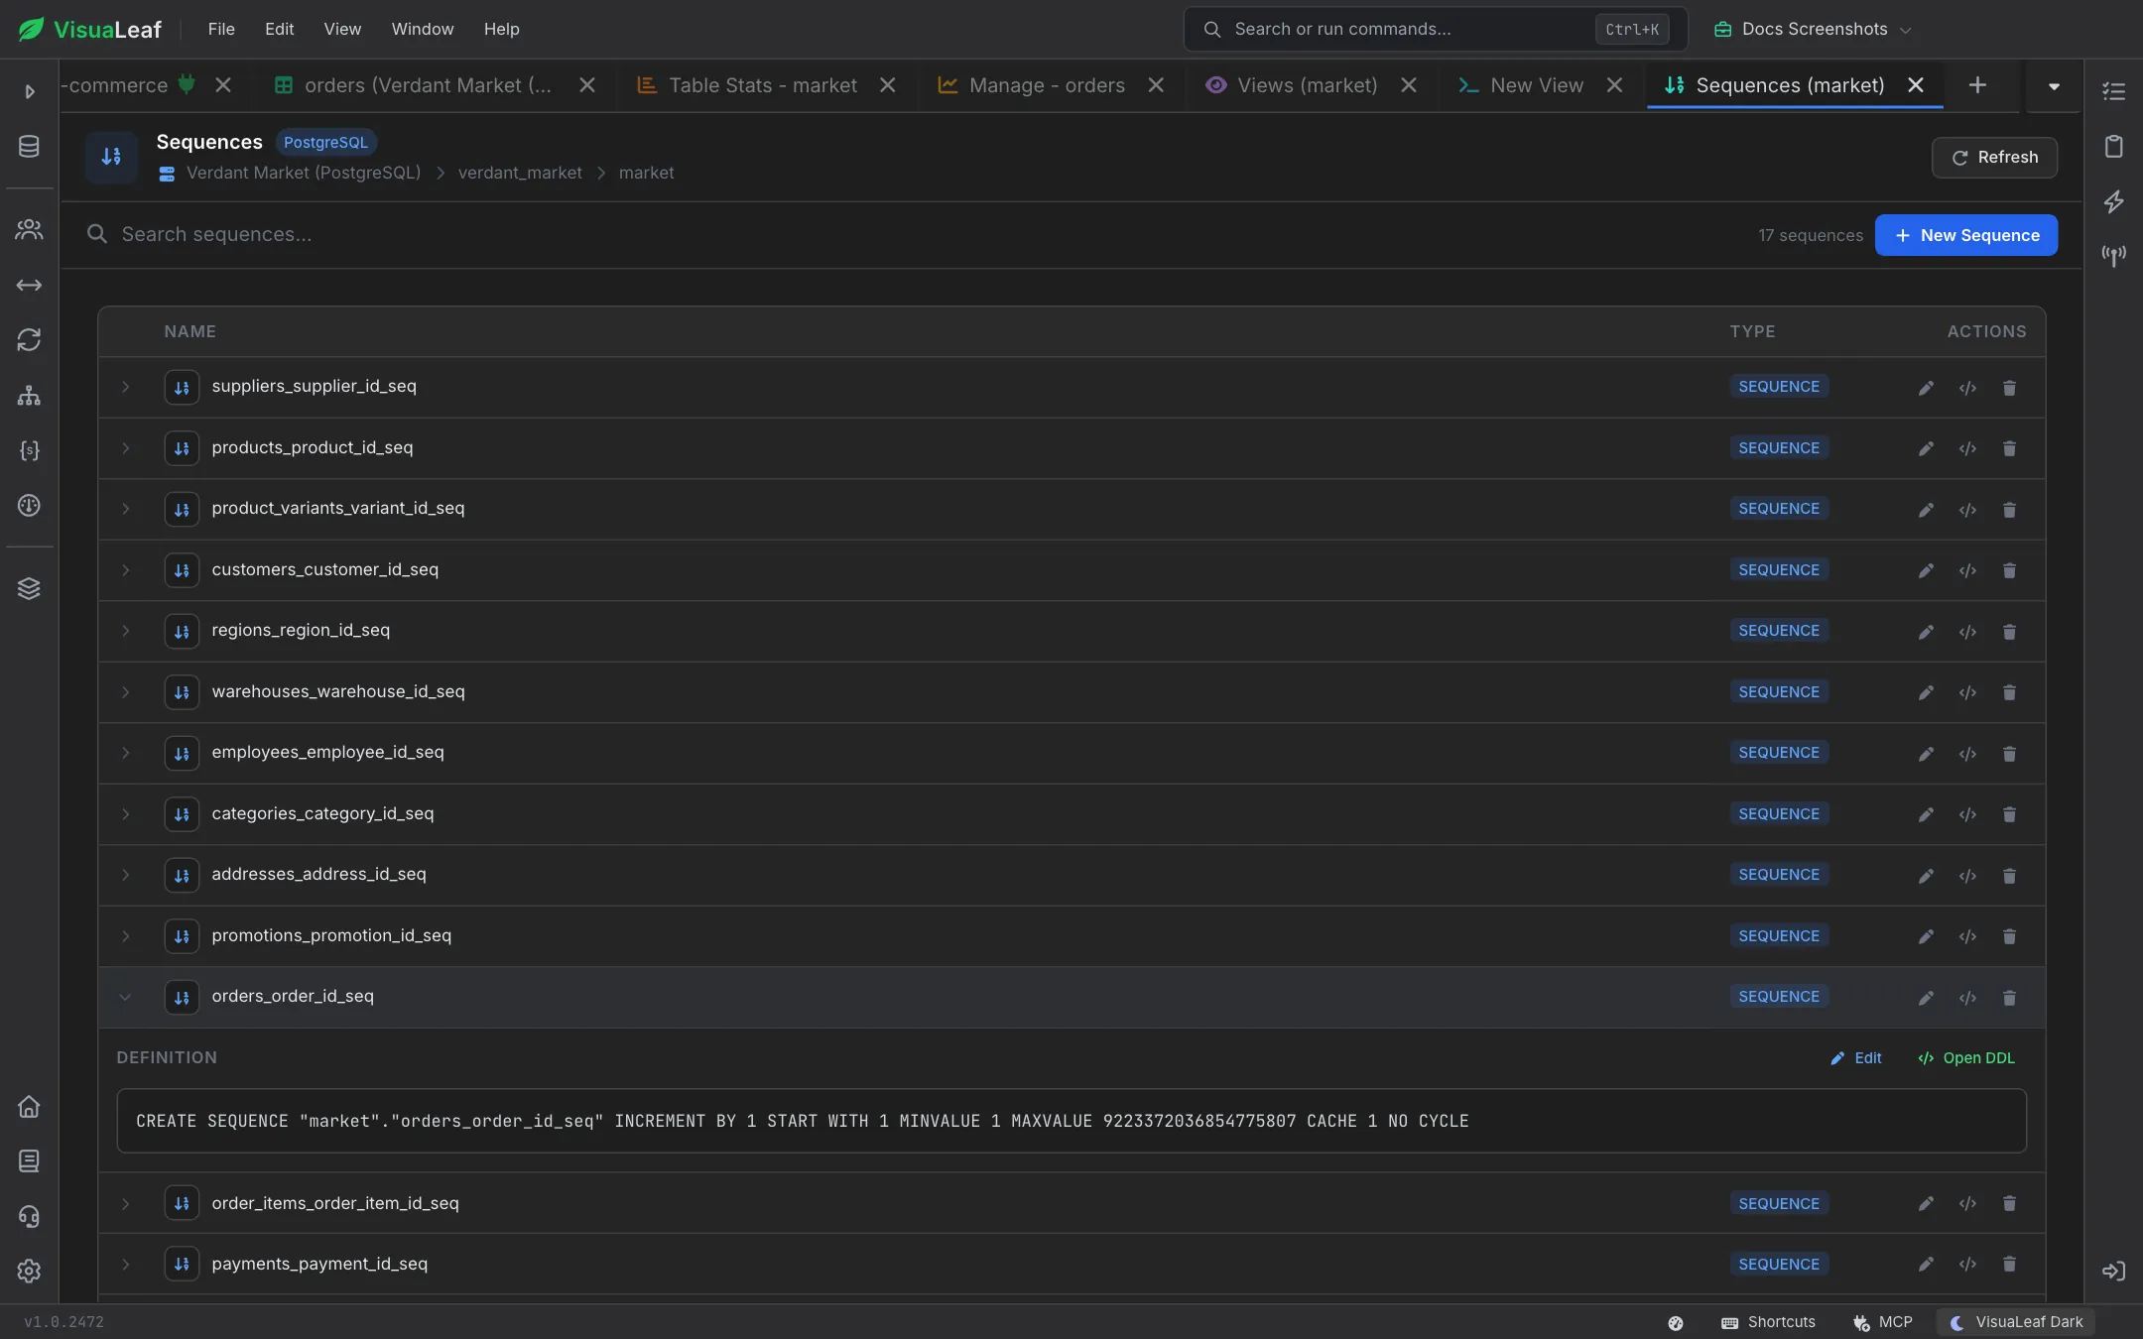
Task: Click sync arrows icon in left sidebar
Action: [29, 340]
